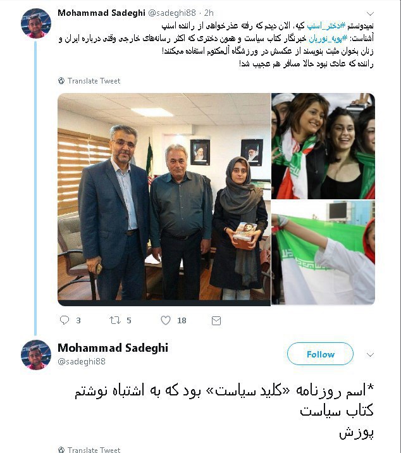
Task: Open Mohammad Sadeghi name in reply tweet
Action: click(113, 348)
